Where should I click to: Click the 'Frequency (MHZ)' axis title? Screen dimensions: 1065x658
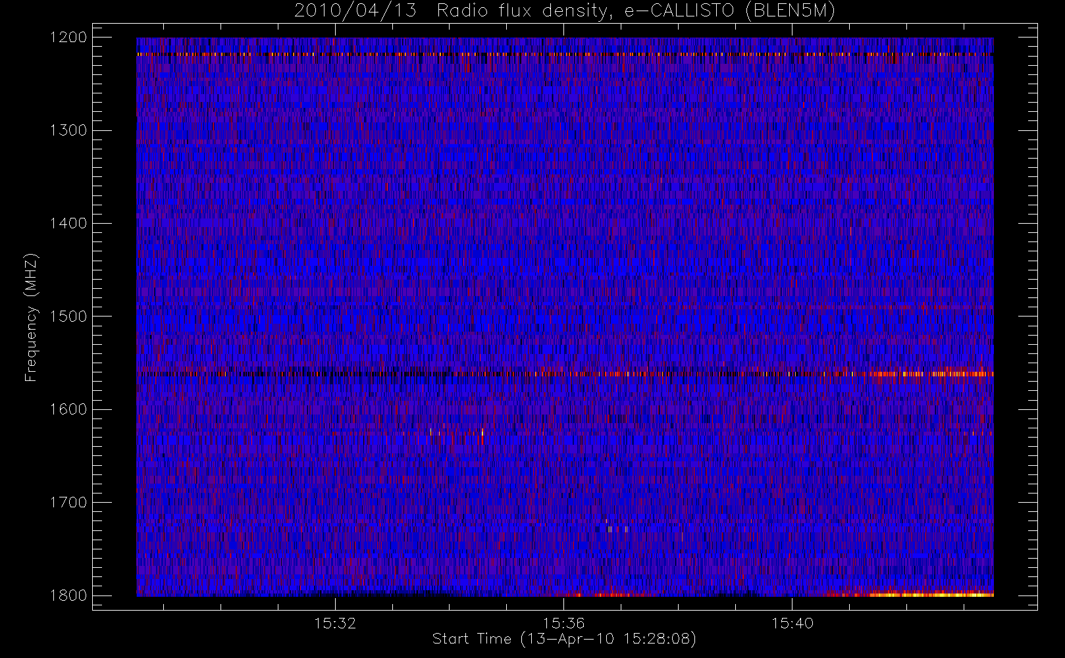pyautogui.click(x=31, y=317)
